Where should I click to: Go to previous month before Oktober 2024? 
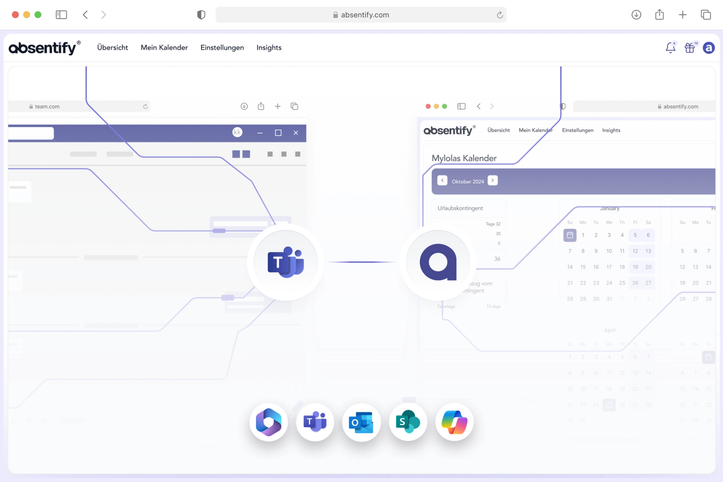point(442,181)
